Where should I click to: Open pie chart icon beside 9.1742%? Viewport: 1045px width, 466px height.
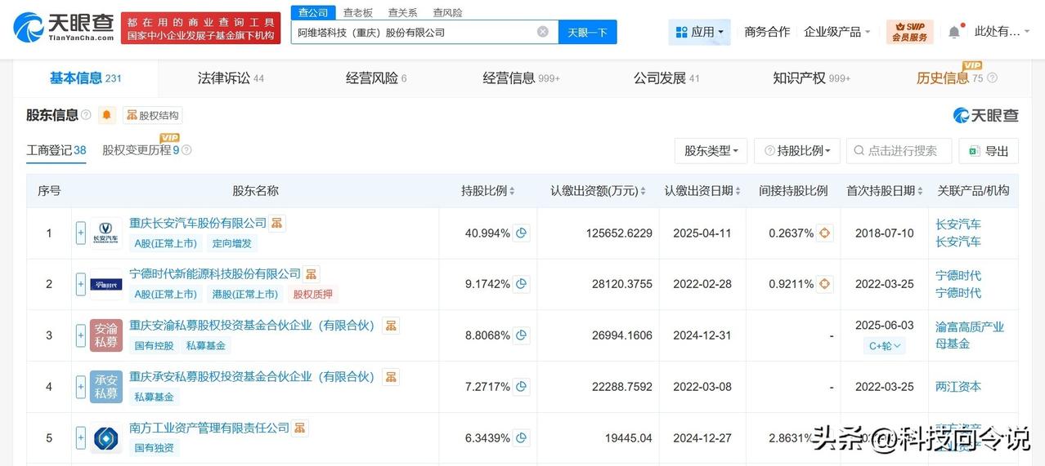coord(521,284)
